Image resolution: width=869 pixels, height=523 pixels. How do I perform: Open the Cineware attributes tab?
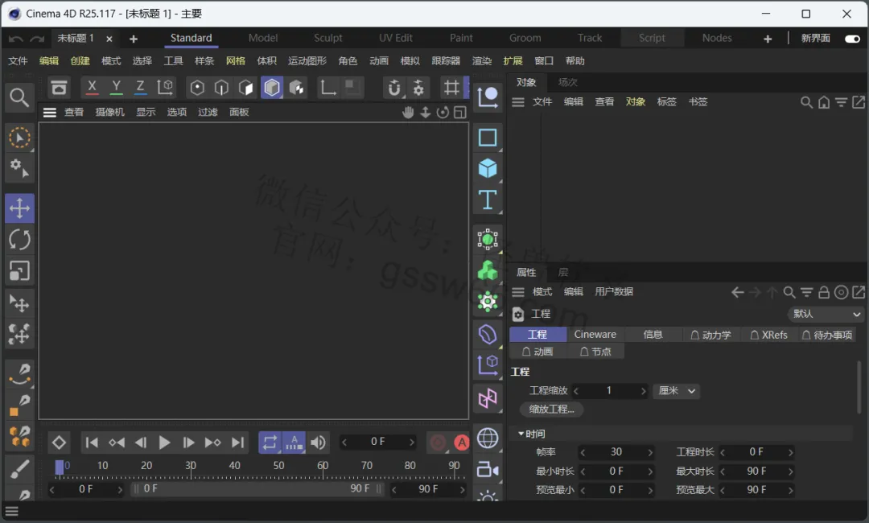pos(595,335)
